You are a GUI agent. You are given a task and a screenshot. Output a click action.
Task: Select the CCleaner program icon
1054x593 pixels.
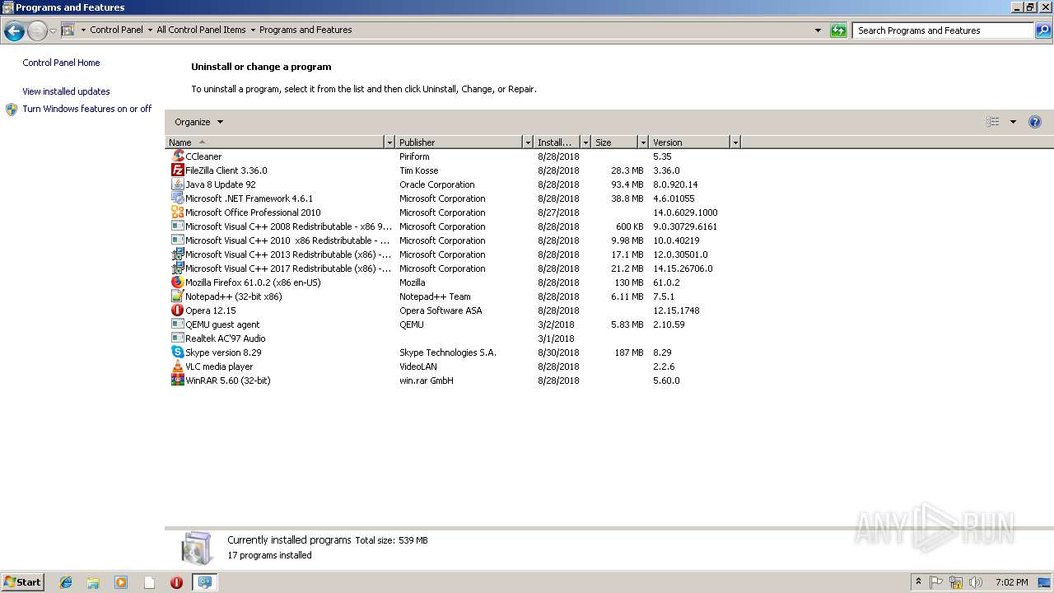point(177,156)
